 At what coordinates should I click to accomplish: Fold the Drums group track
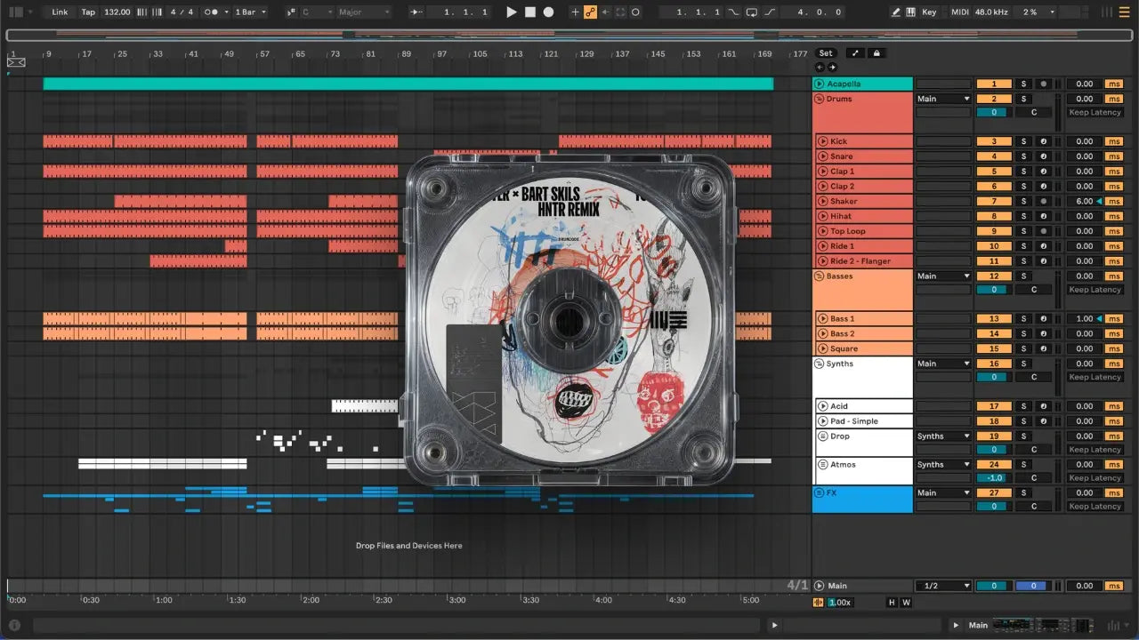[820, 99]
